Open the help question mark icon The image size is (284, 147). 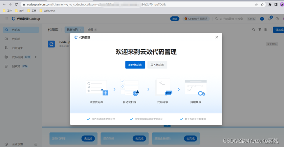click(x=277, y=19)
